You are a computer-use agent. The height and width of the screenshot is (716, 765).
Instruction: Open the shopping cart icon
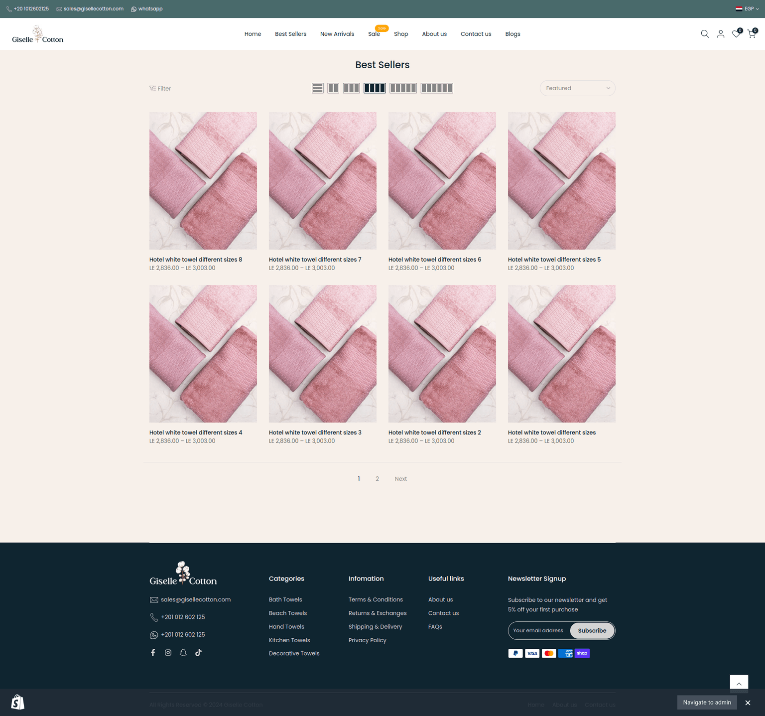752,34
